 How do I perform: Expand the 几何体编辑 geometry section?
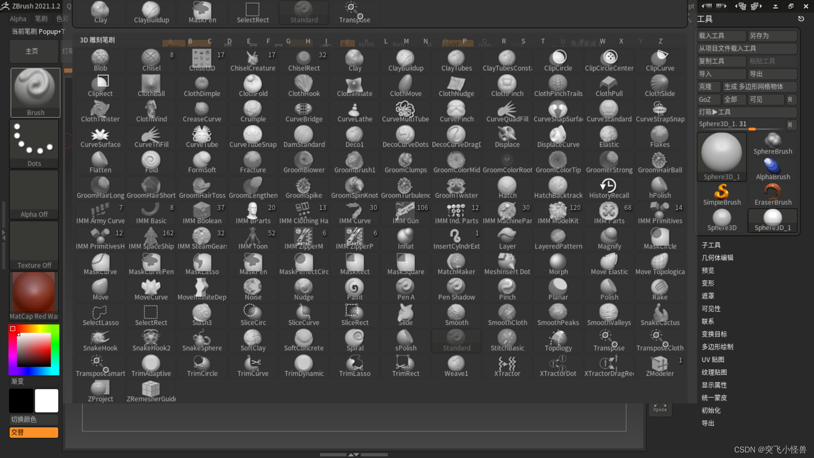point(717,258)
